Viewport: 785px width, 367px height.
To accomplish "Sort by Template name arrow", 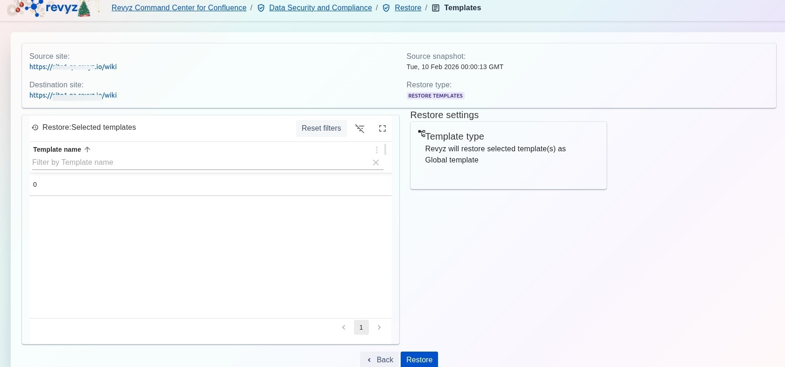I will coord(87,149).
